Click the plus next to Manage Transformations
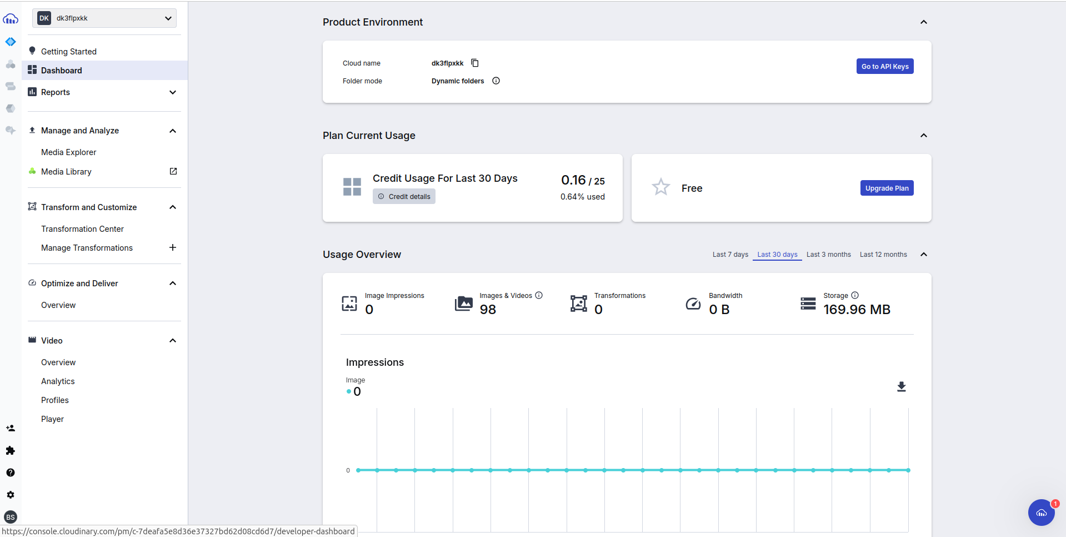Viewport: 1066px width, 537px height. (173, 247)
